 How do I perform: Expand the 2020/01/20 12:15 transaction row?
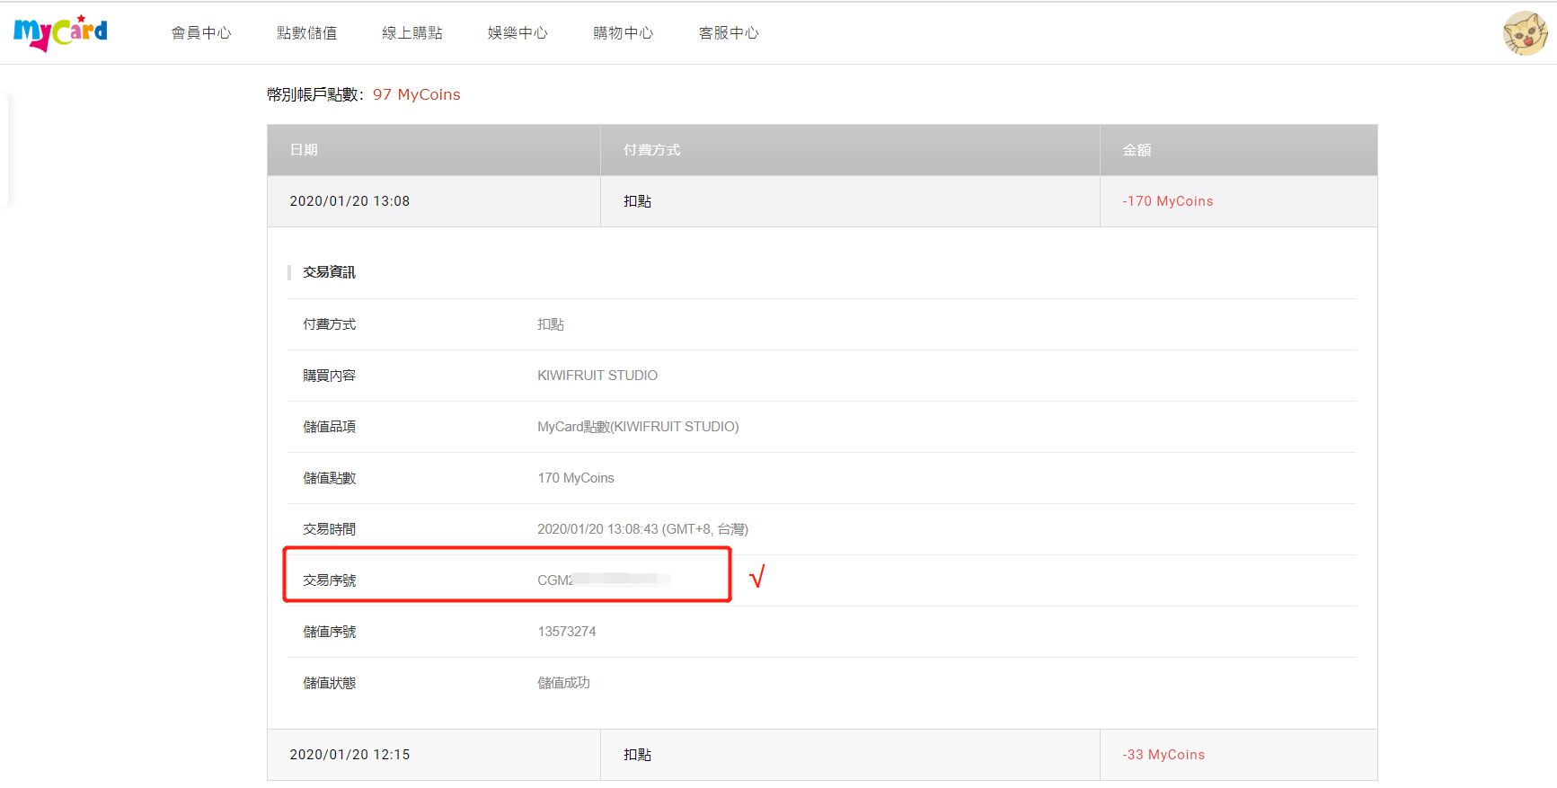click(x=822, y=755)
